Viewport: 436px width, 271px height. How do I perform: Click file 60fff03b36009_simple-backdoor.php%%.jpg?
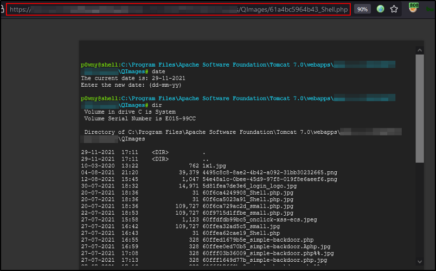(x=268, y=254)
